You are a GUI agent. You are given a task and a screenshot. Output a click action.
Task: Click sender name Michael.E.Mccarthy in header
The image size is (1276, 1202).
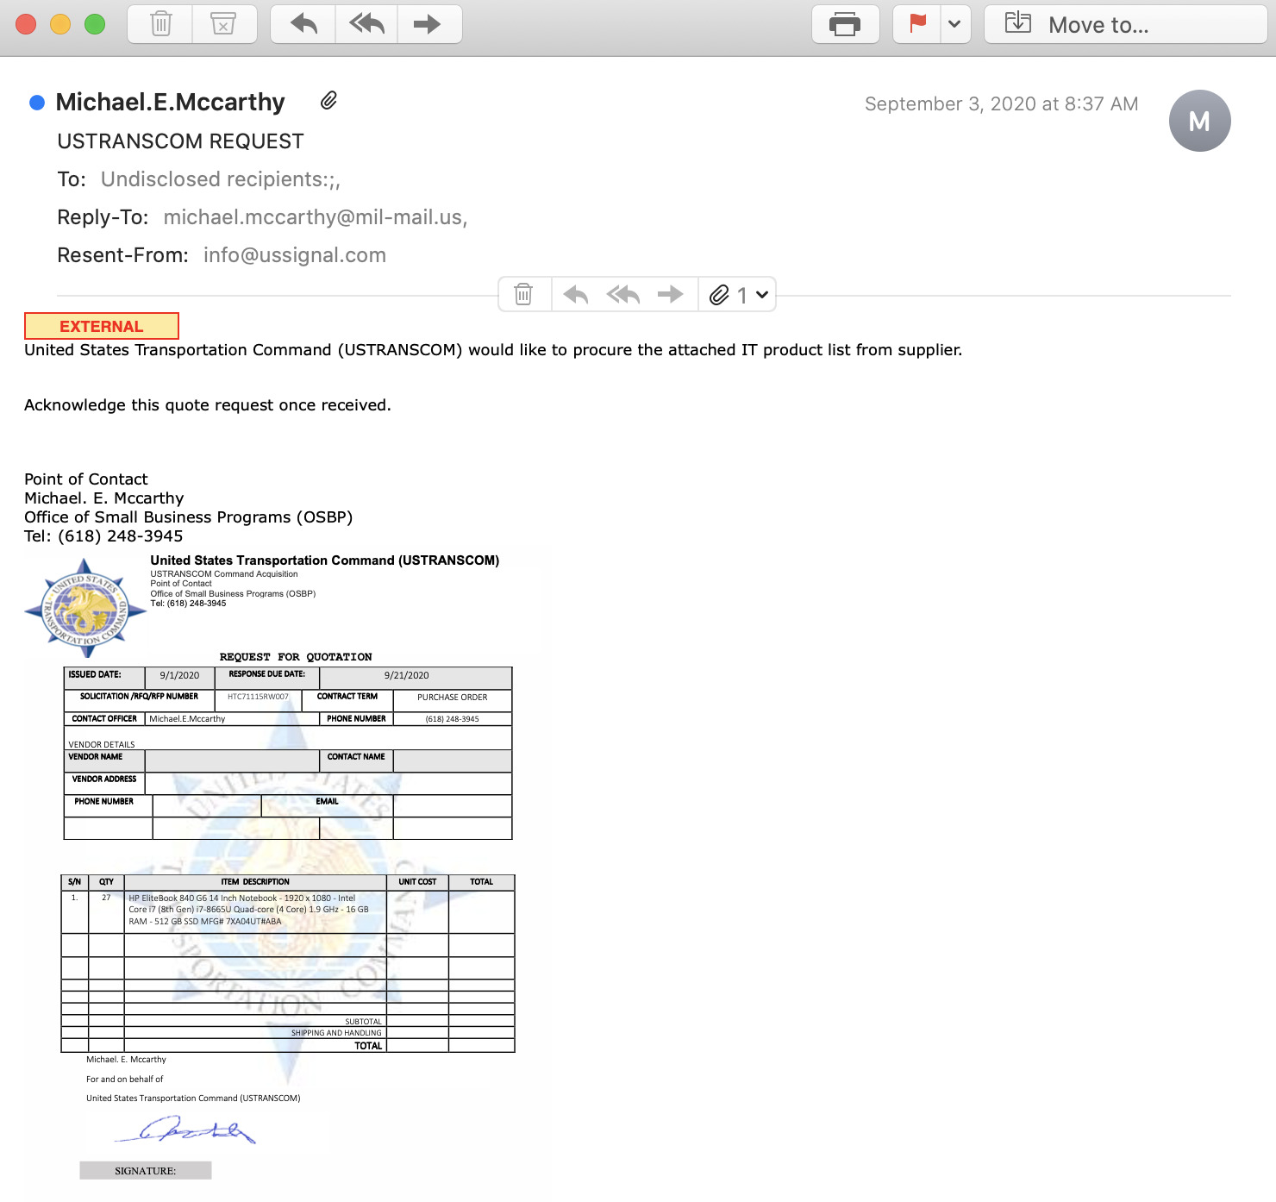(x=170, y=103)
